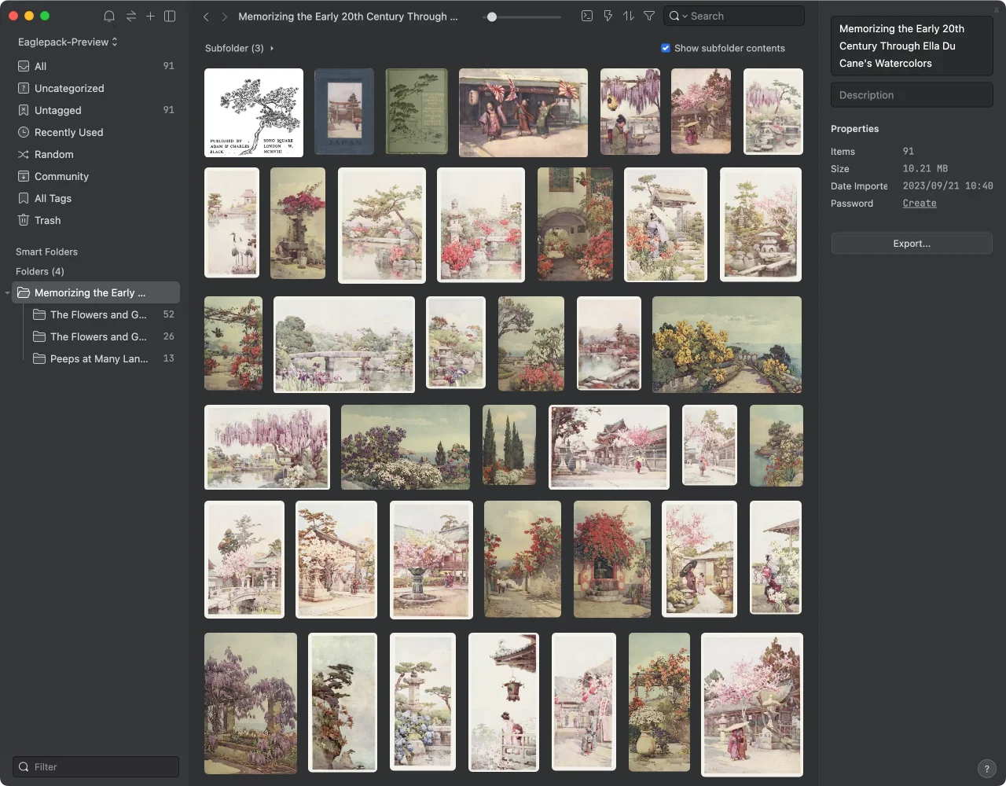Select the Memorizing the Early folder
The width and height of the screenshot is (1006, 786).
tap(96, 292)
